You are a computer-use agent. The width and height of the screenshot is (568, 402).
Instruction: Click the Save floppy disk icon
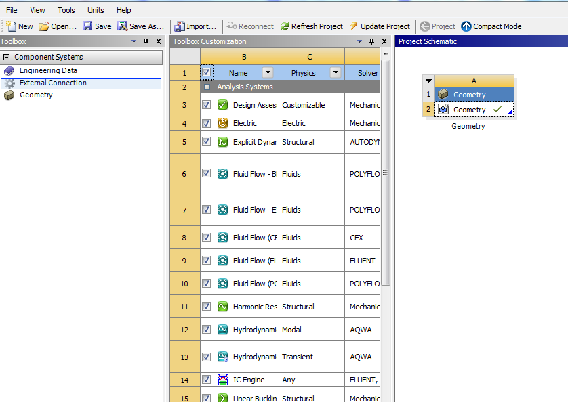point(87,26)
